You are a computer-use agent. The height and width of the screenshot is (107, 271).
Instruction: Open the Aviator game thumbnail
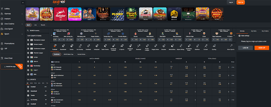pos(61,14)
